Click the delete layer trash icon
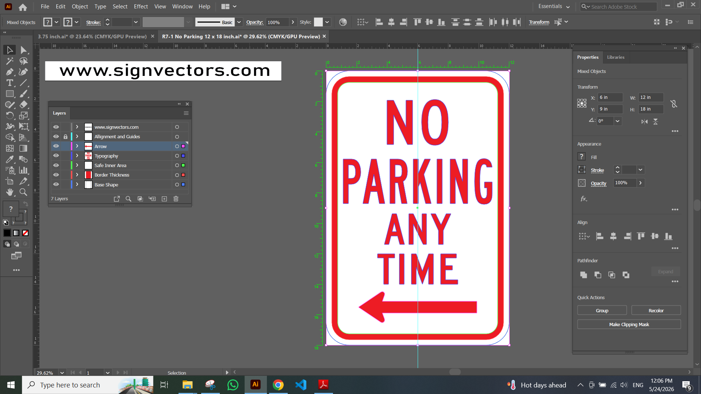The width and height of the screenshot is (701, 394). click(176, 199)
